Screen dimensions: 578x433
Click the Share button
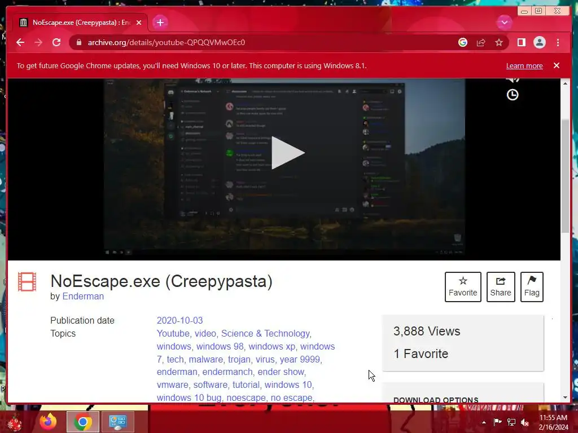point(501,287)
